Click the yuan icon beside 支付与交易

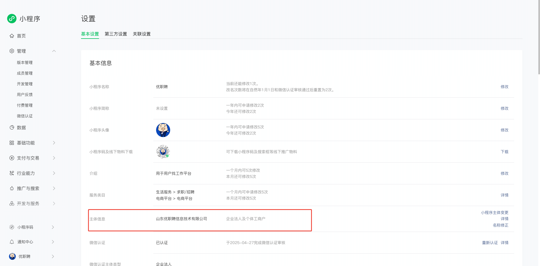(x=12, y=158)
